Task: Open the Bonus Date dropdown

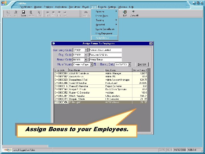Action: click(x=130, y=64)
